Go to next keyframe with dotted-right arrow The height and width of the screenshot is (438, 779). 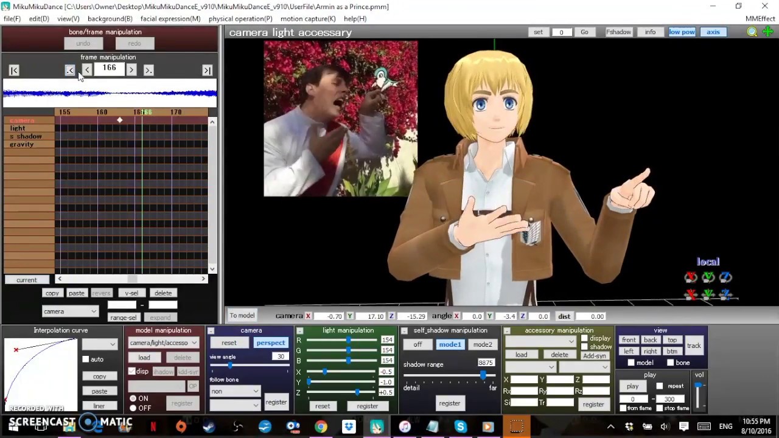[148, 71]
